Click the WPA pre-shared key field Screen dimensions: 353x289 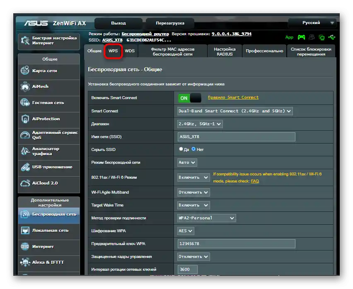[x=237, y=244]
